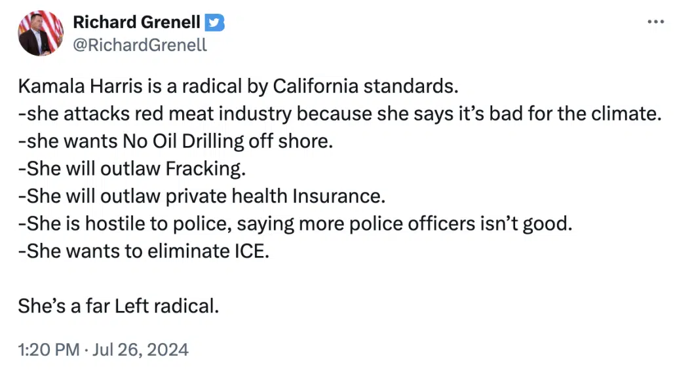Click the Richard Grenell display name

(x=136, y=22)
